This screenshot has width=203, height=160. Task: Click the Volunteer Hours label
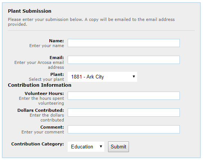(x=44, y=93)
